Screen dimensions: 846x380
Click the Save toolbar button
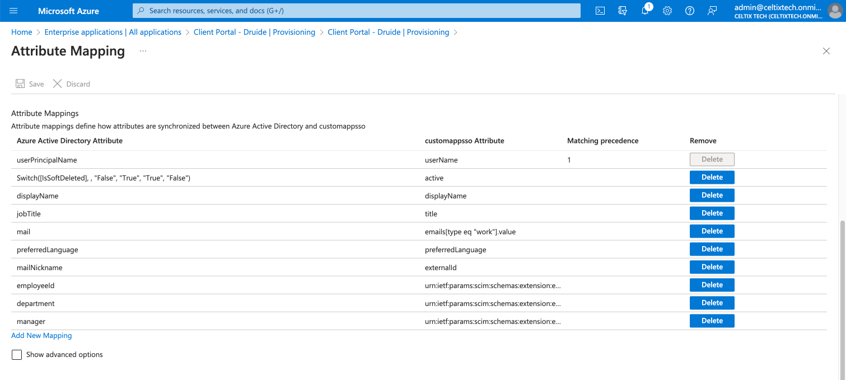pyautogui.click(x=30, y=84)
